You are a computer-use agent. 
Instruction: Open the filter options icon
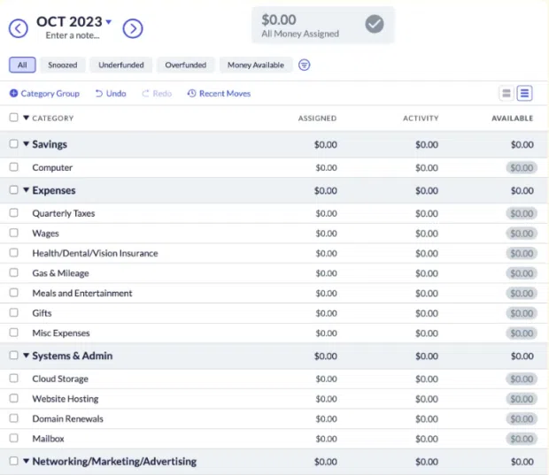pos(305,65)
